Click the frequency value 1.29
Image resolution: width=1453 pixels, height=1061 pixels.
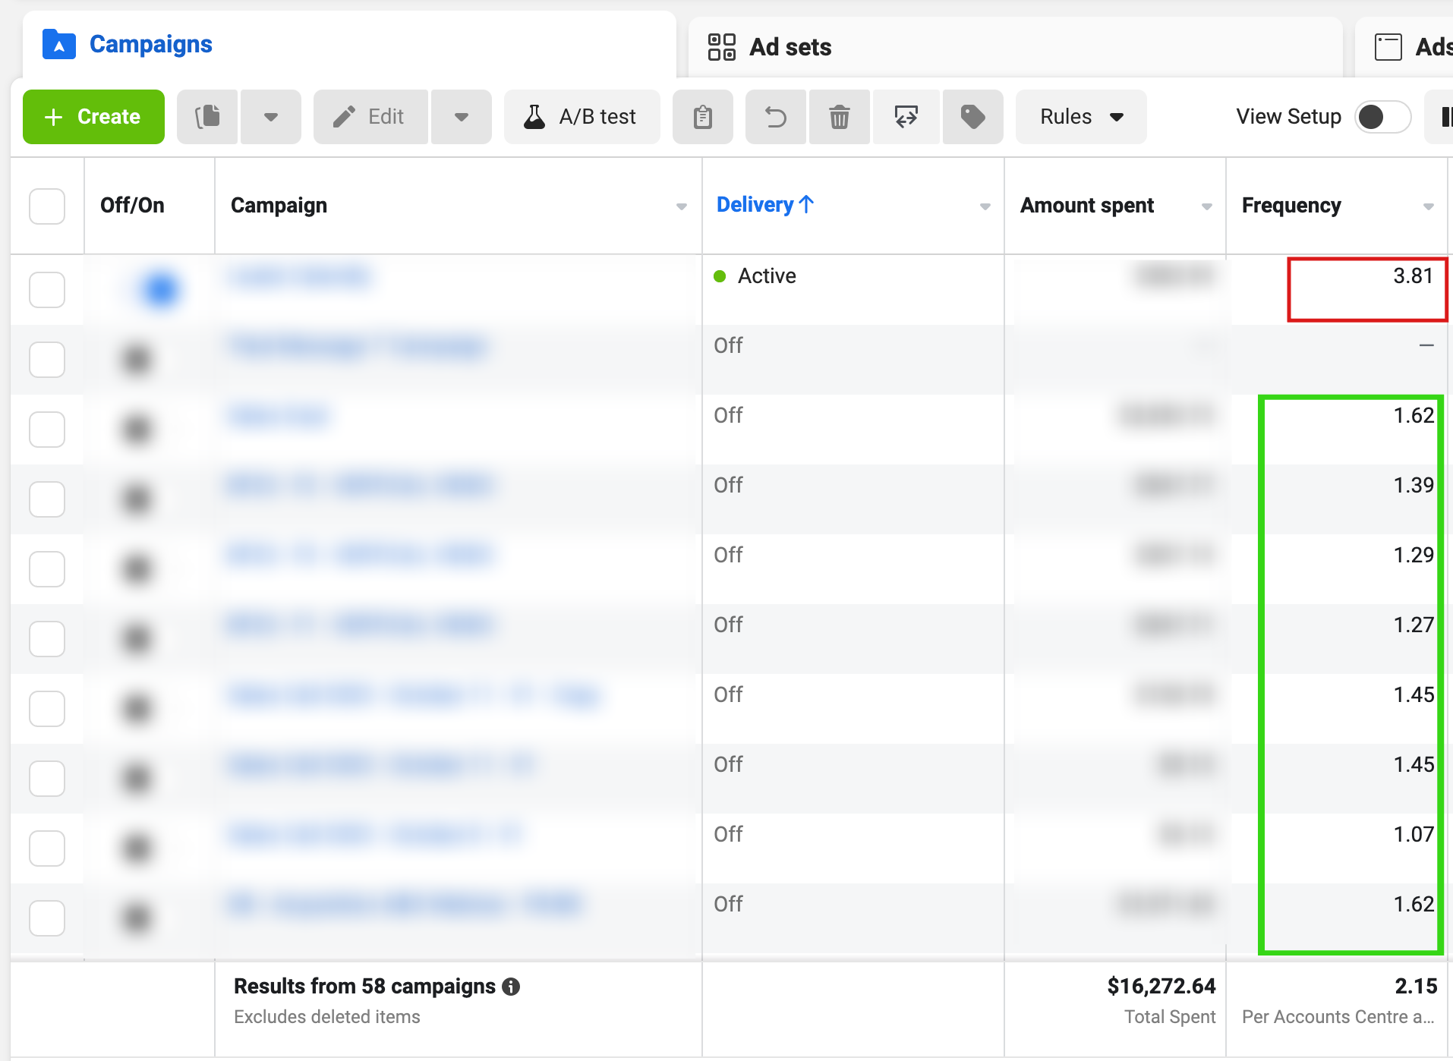(1414, 556)
